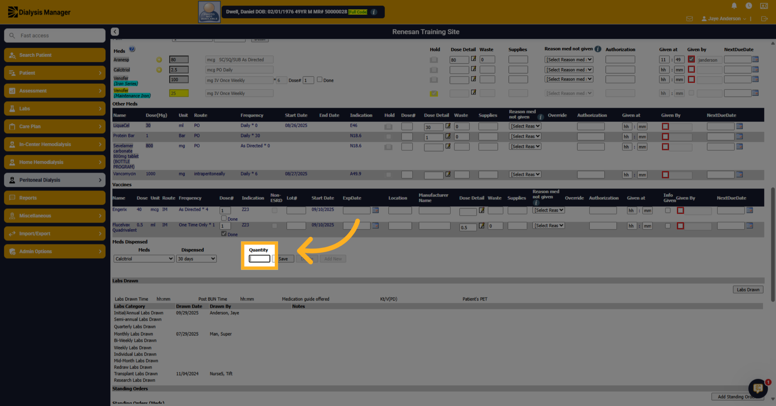Expand the Peritoneal Dialysis menu
Image resolution: width=776 pixels, height=406 pixels.
point(55,180)
